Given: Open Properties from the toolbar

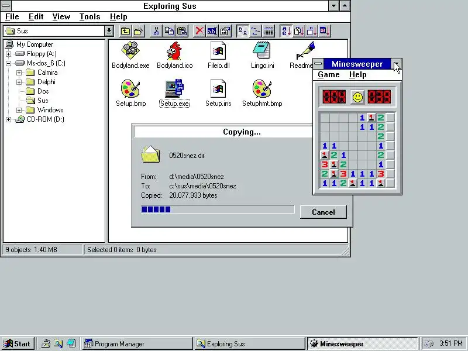Looking at the screenshot, I should [225, 31].
